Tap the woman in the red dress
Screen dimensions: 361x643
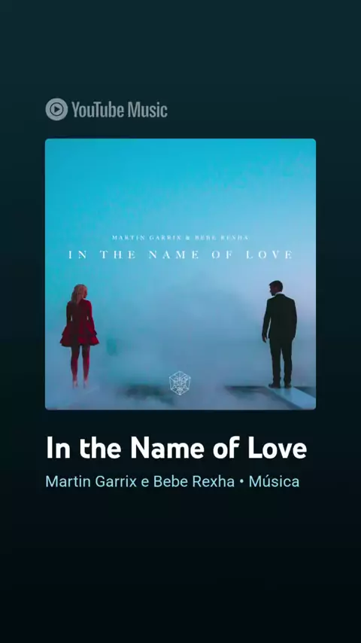pyautogui.click(x=80, y=336)
